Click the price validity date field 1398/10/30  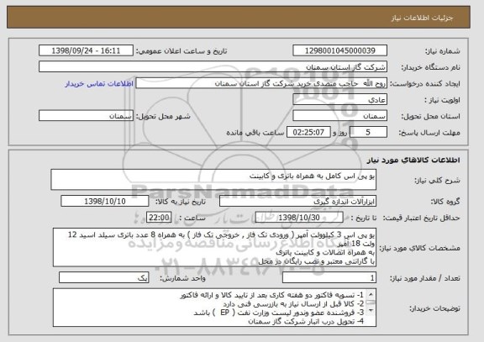(299, 218)
